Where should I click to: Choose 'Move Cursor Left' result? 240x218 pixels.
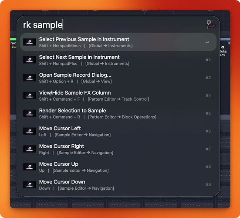click(x=118, y=131)
